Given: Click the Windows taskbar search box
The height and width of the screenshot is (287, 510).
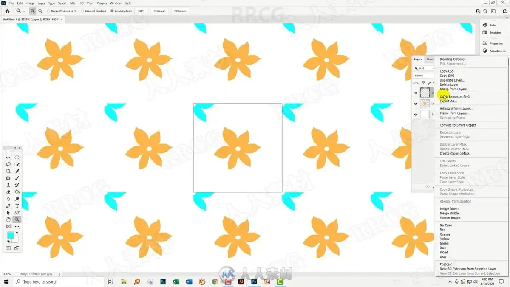Looking at the screenshot, I should click(x=59, y=282).
